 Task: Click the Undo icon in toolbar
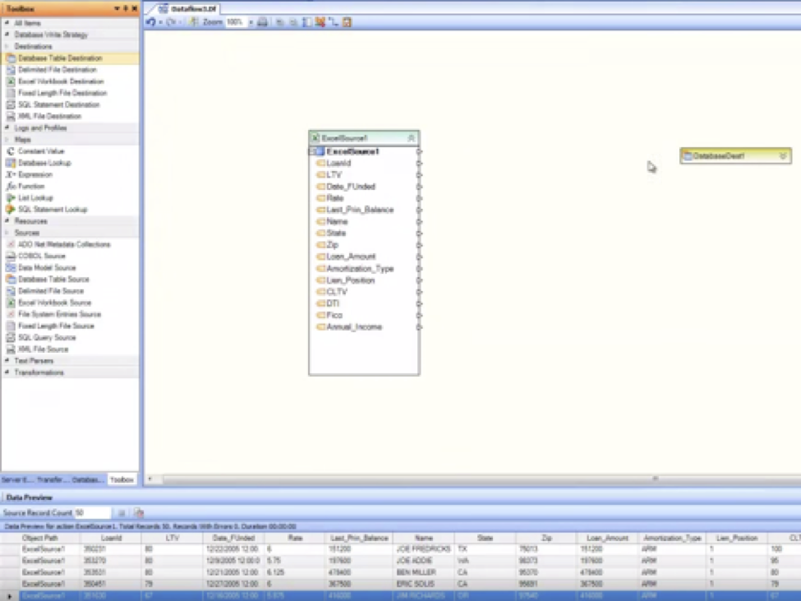[x=152, y=22]
